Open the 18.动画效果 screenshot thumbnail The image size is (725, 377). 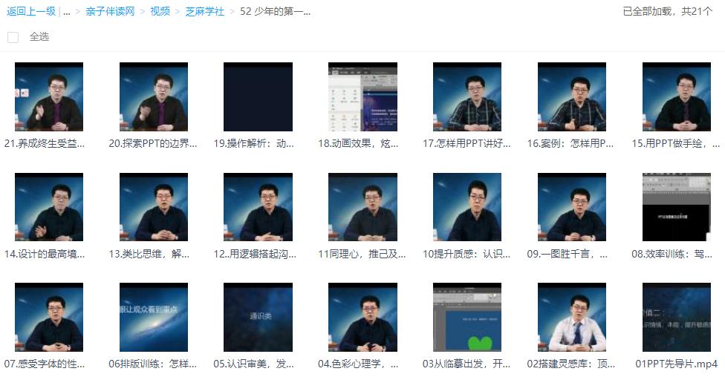(x=362, y=96)
